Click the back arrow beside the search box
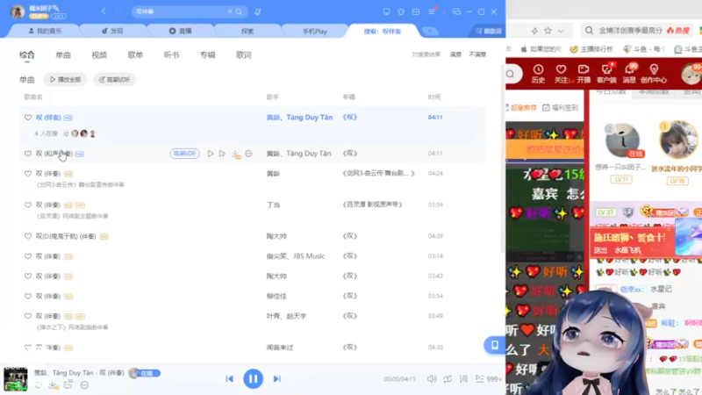702x395 pixels. [x=104, y=11]
